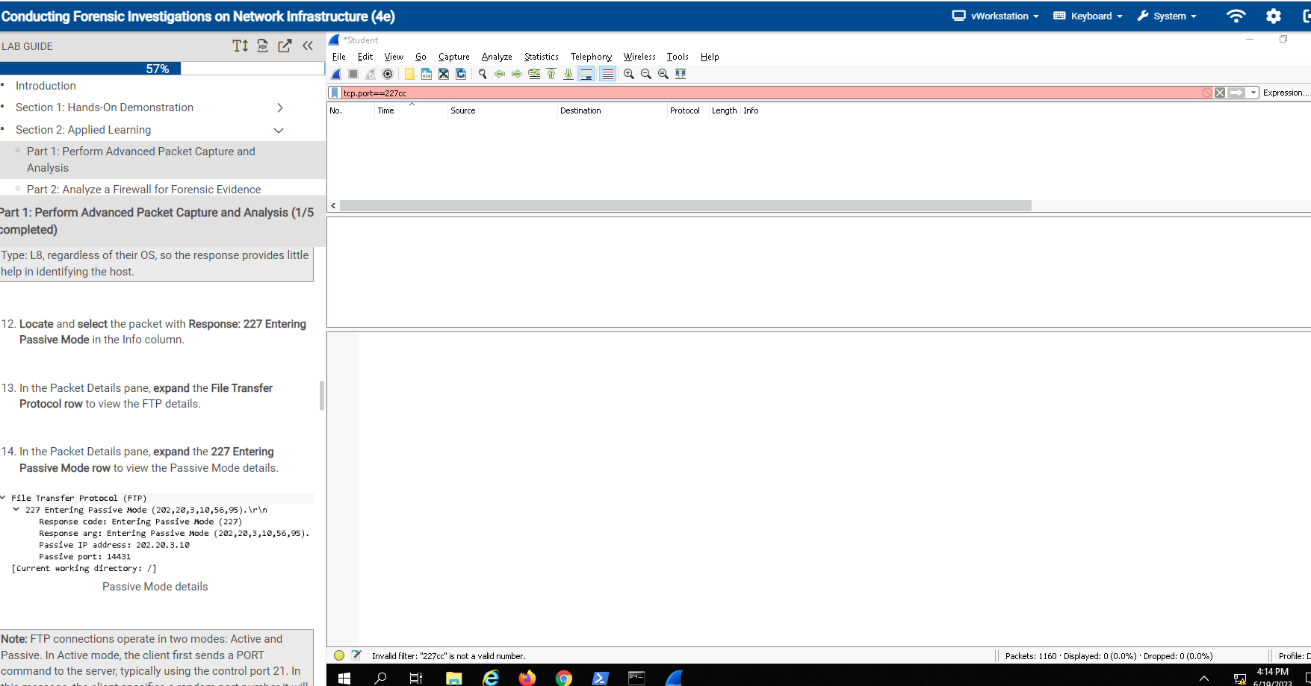
Task: Open Keyboard dropdown menu
Action: pos(1088,16)
